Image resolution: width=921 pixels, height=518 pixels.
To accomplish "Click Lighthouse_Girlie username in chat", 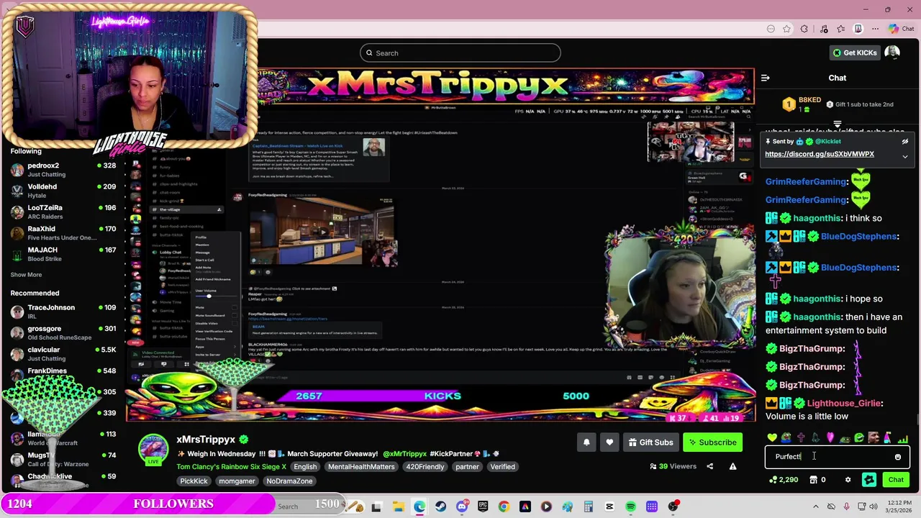I will coord(845,404).
